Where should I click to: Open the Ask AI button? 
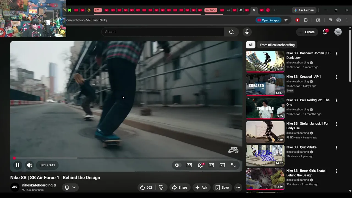tap(201, 187)
